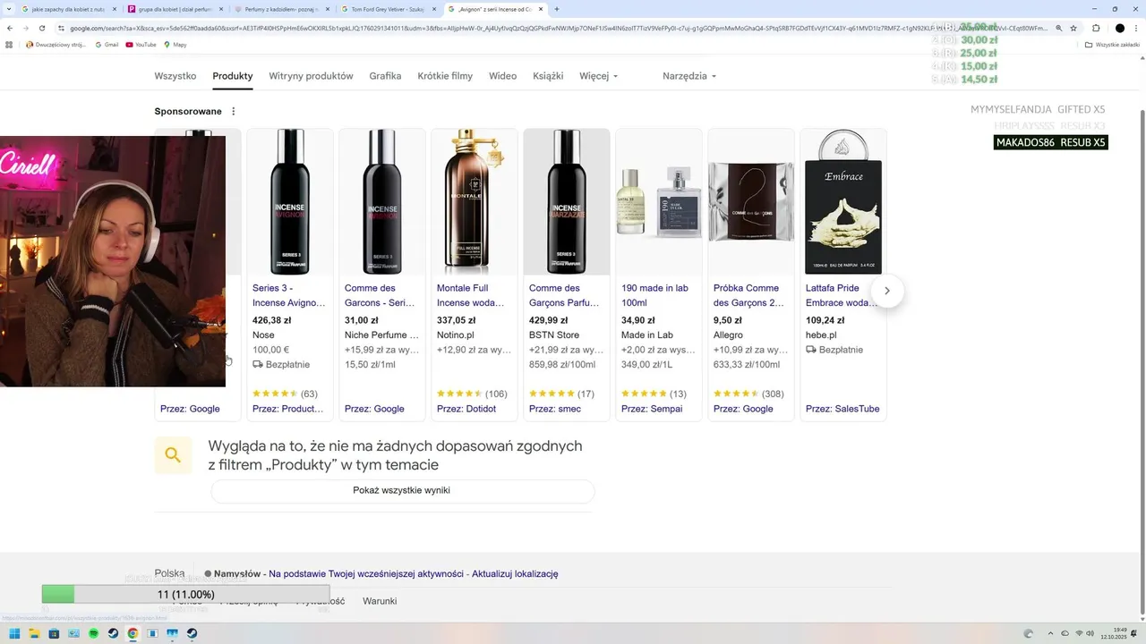Image resolution: width=1146 pixels, height=644 pixels.
Task: Click the Przez: Sempai attribution
Action: point(652,409)
